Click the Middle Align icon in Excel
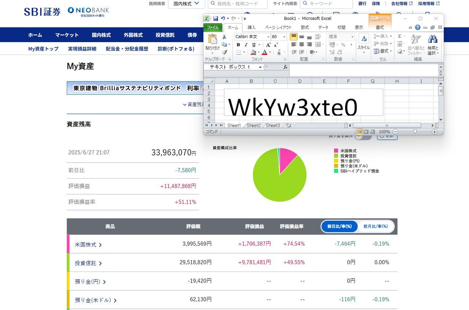The image size is (469, 310). (x=302, y=37)
